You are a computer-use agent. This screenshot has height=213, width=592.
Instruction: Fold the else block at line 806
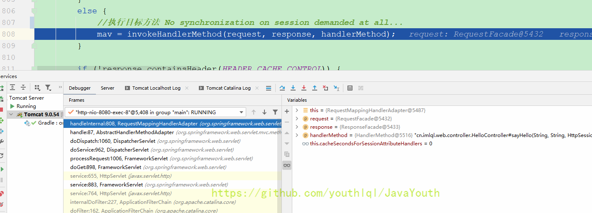coord(34,11)
